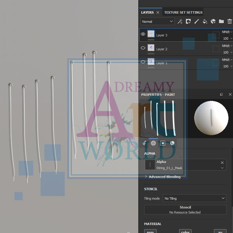Select the Layer 2 thumbnail
The width and height of the screenshot is (233, 233).
151,49
